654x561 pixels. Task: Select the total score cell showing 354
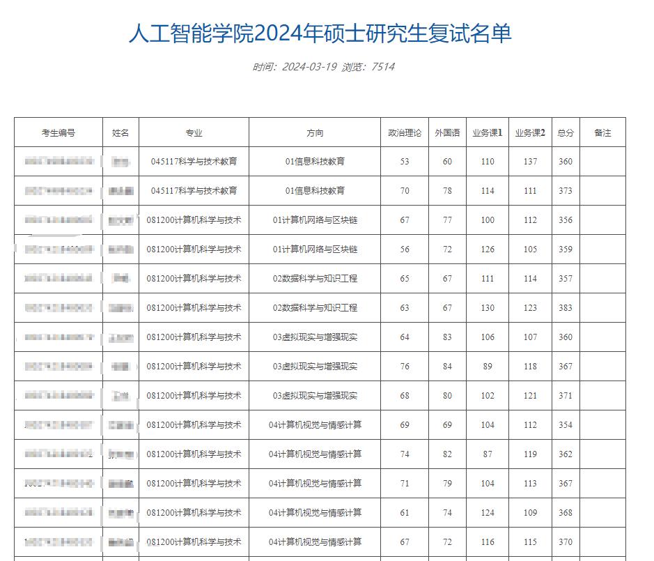tap(566, 425)
